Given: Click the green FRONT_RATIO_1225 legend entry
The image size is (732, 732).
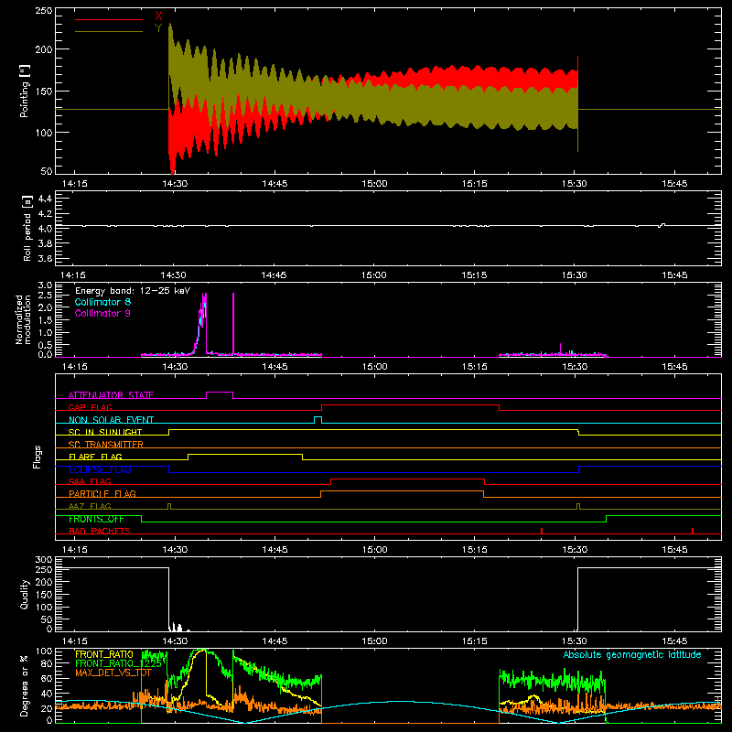Looking at the screenshot, I should [118, 663].
